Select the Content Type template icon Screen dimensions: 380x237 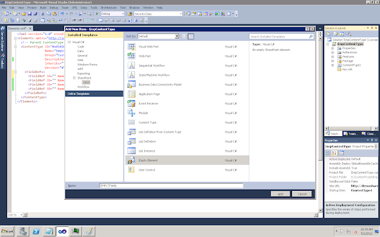point(131,123)
